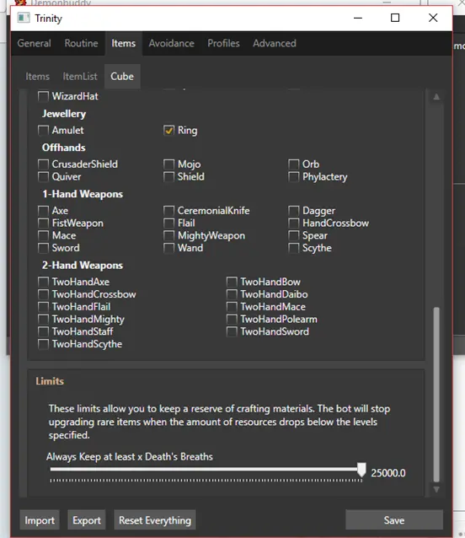This screenshot has height=538, width=465.
Task: Click the scrollbar down arrow
Action: 436,490
